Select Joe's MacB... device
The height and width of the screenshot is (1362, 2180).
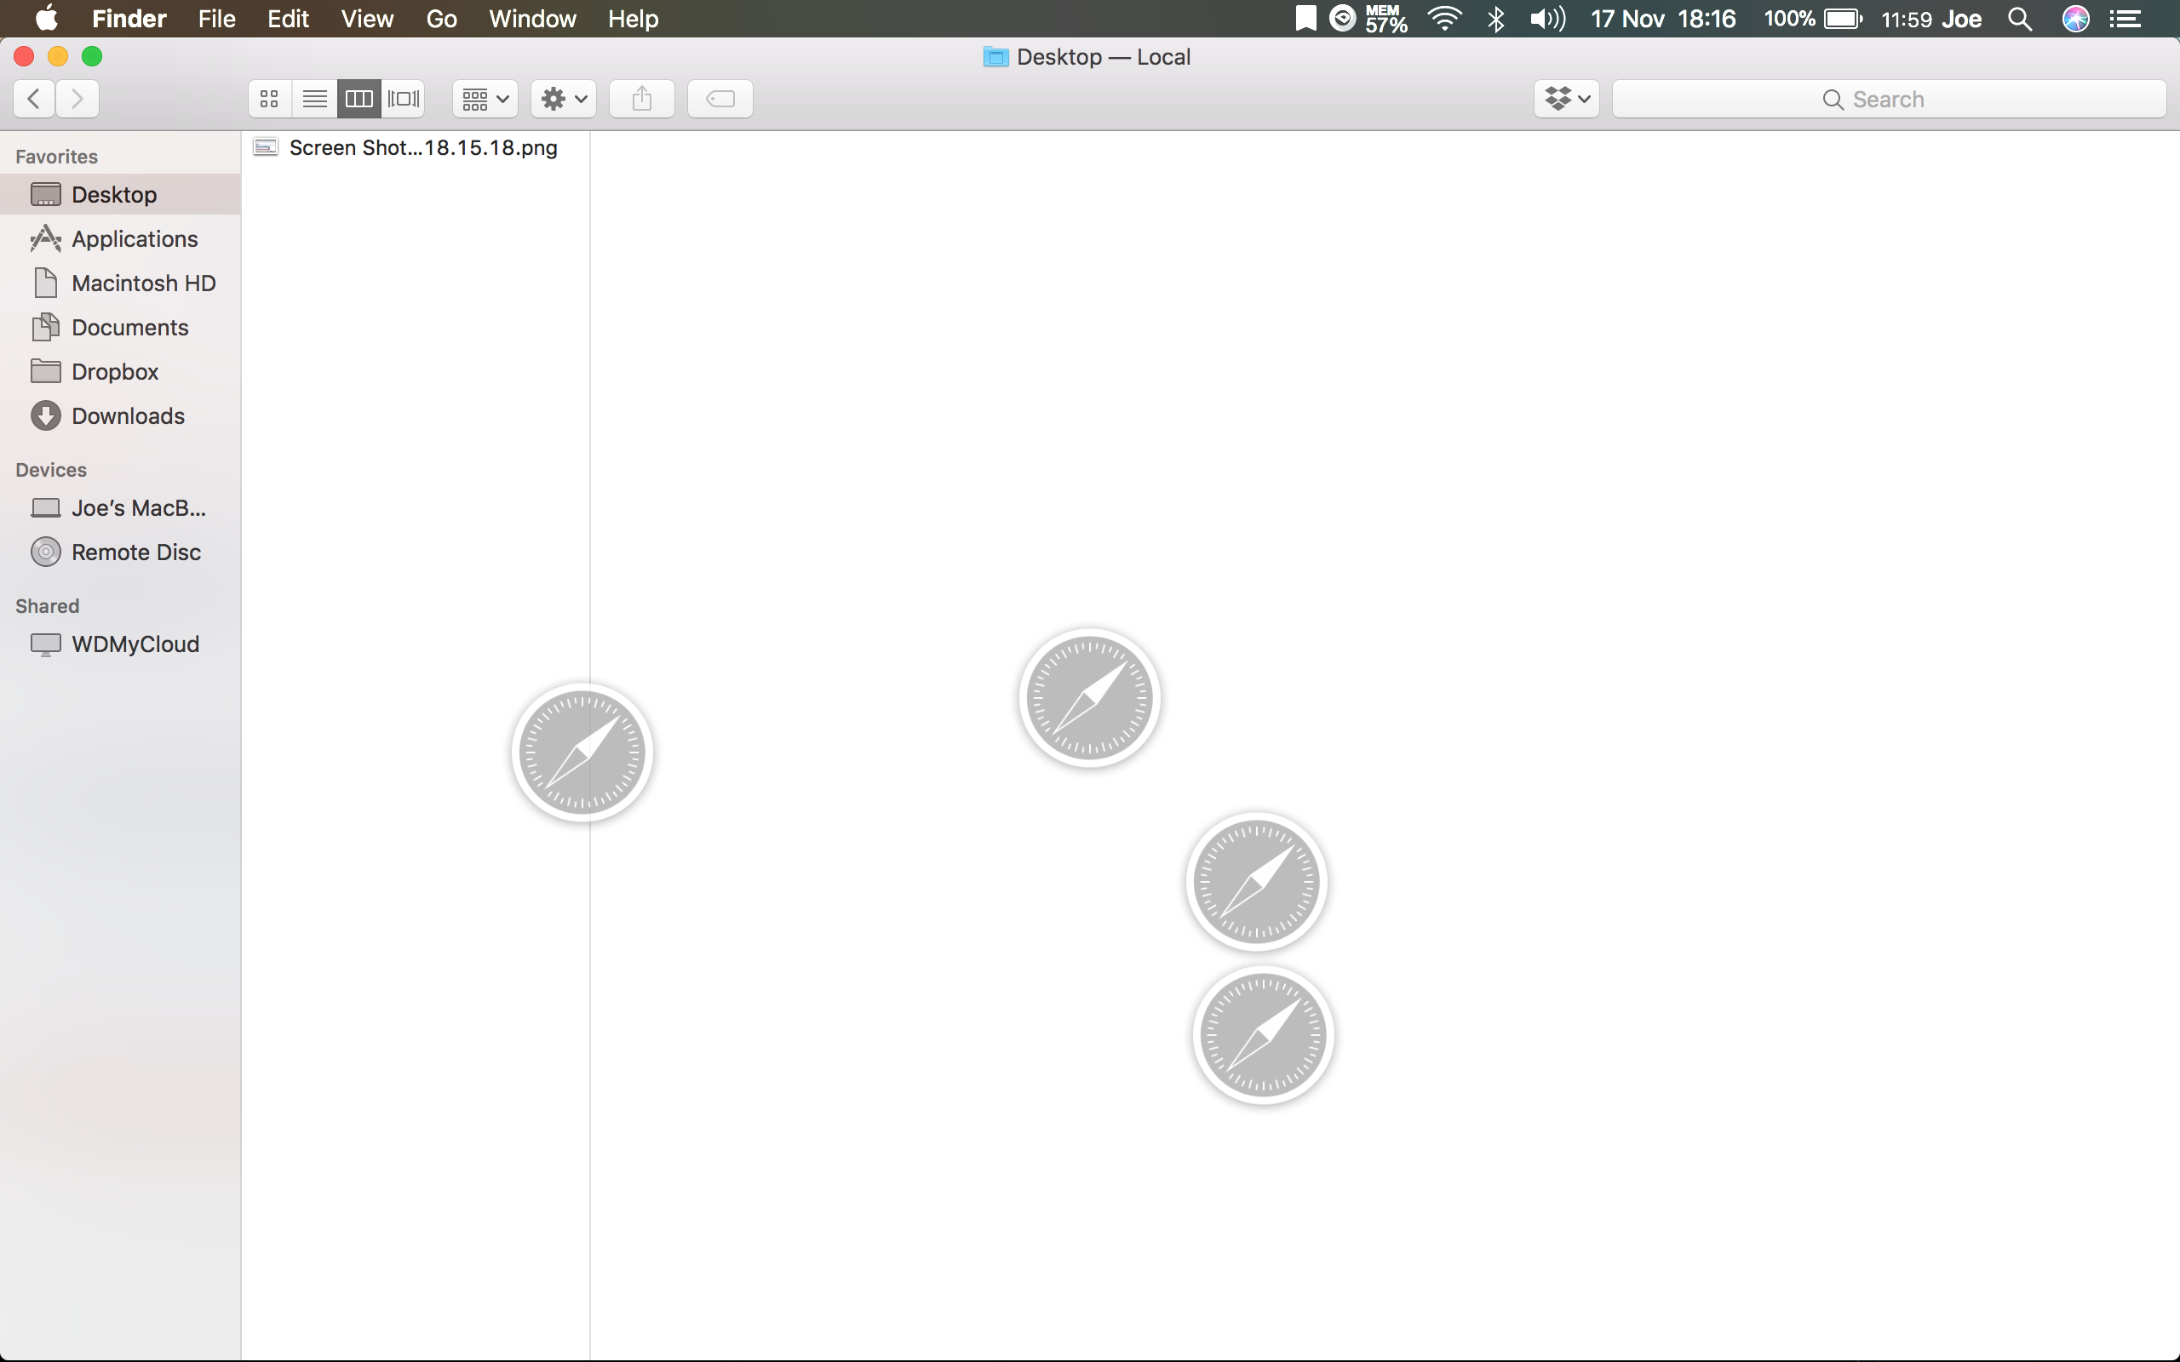121,508
